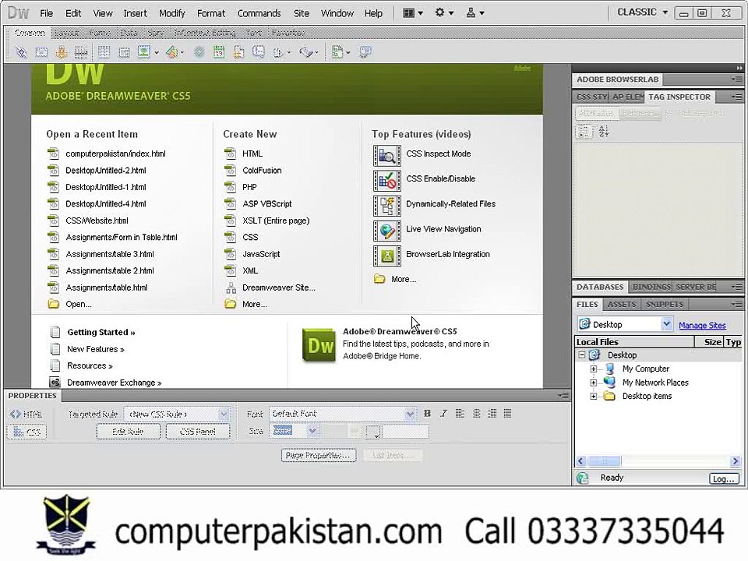Create a new HTML document
This screenshot has width=748, height=561.
tap(252, 153)
